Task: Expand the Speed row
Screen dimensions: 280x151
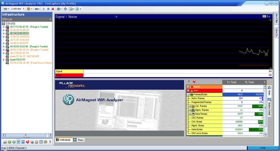Action: (x=188, y=87)
